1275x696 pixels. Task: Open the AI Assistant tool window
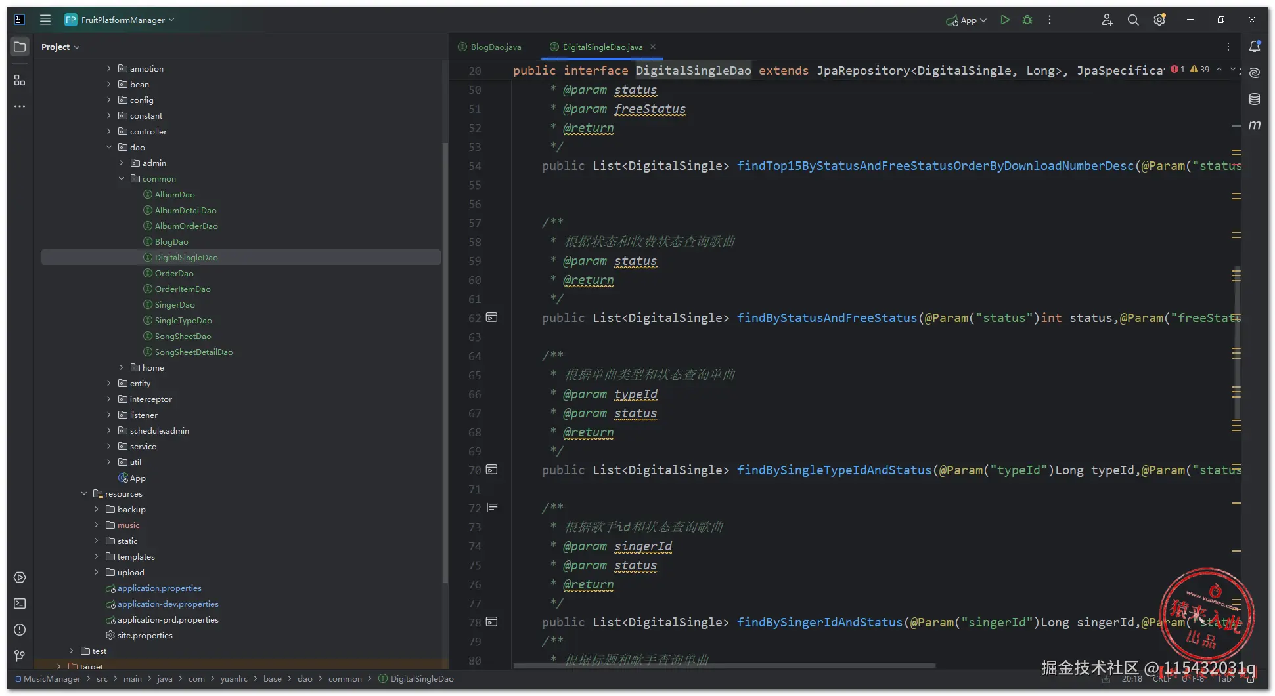pos(1255,73)
